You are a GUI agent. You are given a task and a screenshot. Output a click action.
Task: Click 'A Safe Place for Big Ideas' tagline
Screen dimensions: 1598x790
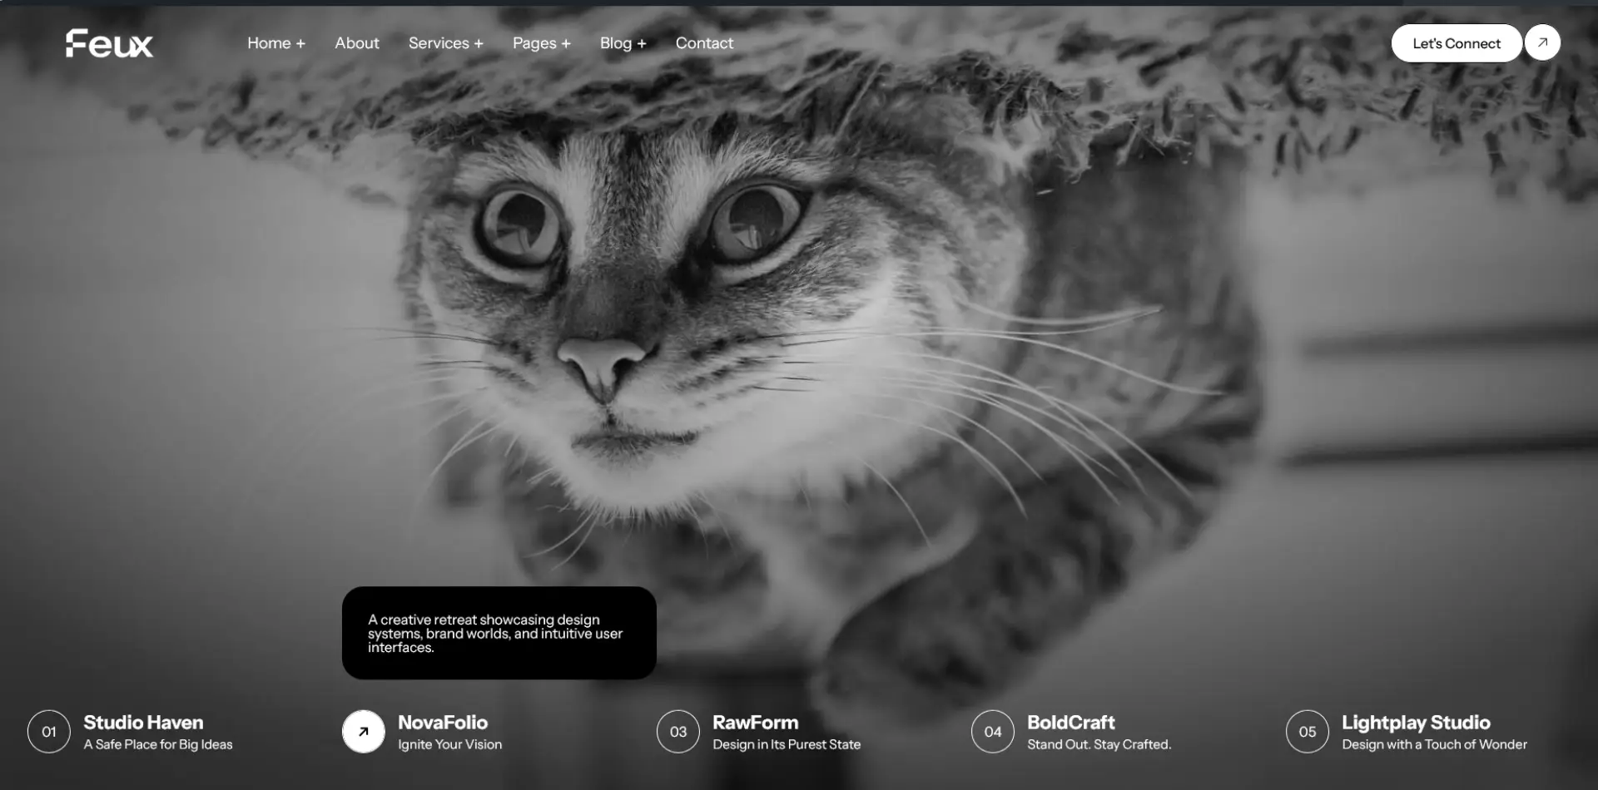158,744
